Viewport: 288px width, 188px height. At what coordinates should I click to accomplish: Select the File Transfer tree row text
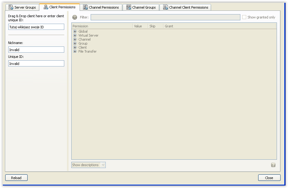[87, 51]
